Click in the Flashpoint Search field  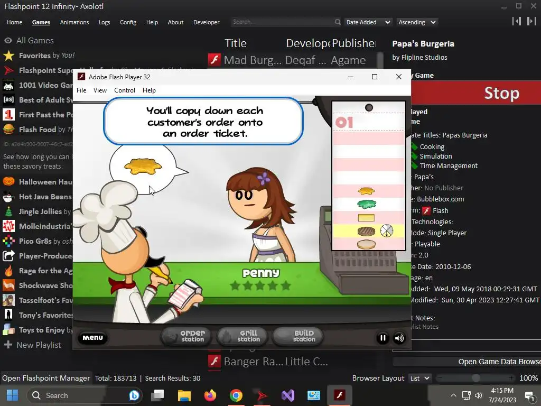[282, 22]
